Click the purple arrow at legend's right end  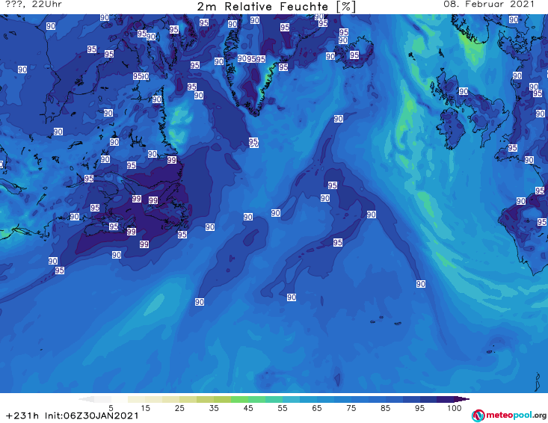462,399
